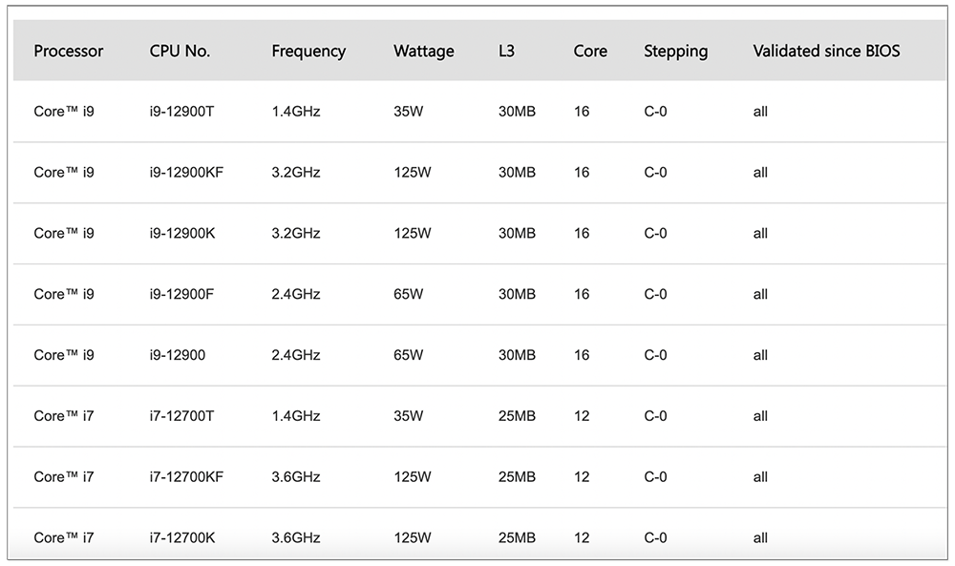The image size is (955, 566).
Task: Click the CPU No. column header
Action: (x=180, y=52)
